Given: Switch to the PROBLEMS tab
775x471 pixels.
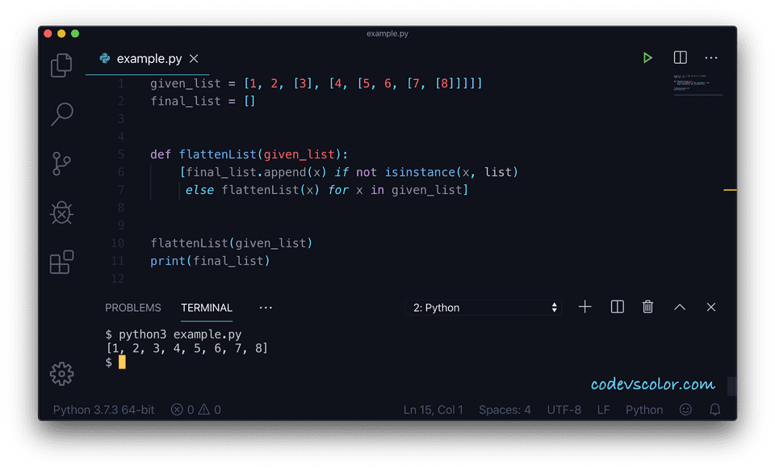Looking at the screenshot, I should pyautogui.click(x=132, y=307).
